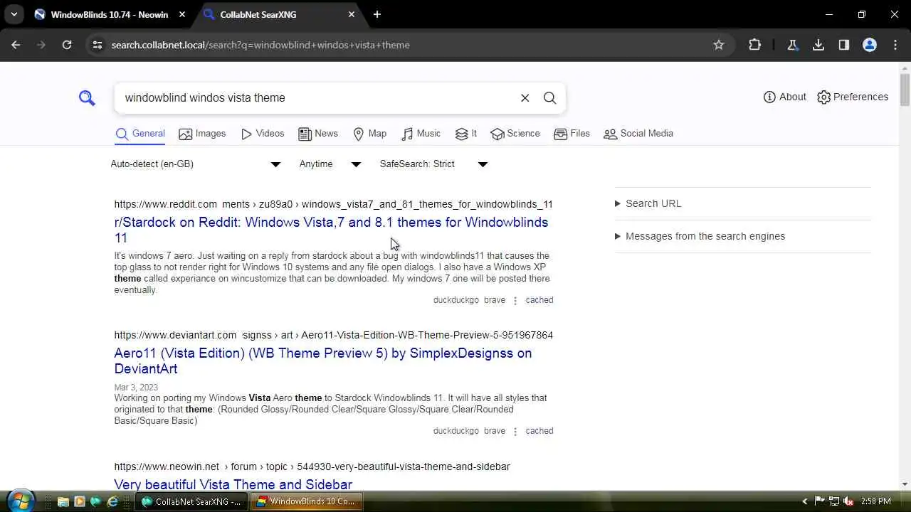Screen dimensions: 911x512
Task: Switch to the Videos category
Action: click(263, 134)
